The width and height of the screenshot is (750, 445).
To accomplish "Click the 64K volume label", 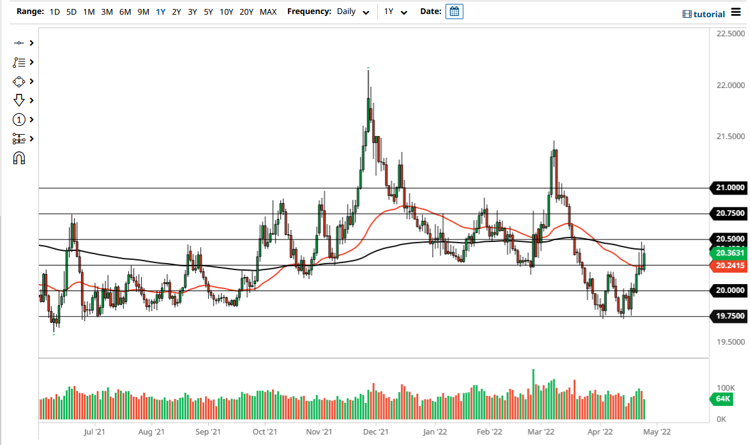I will click(x=722, y=398).
